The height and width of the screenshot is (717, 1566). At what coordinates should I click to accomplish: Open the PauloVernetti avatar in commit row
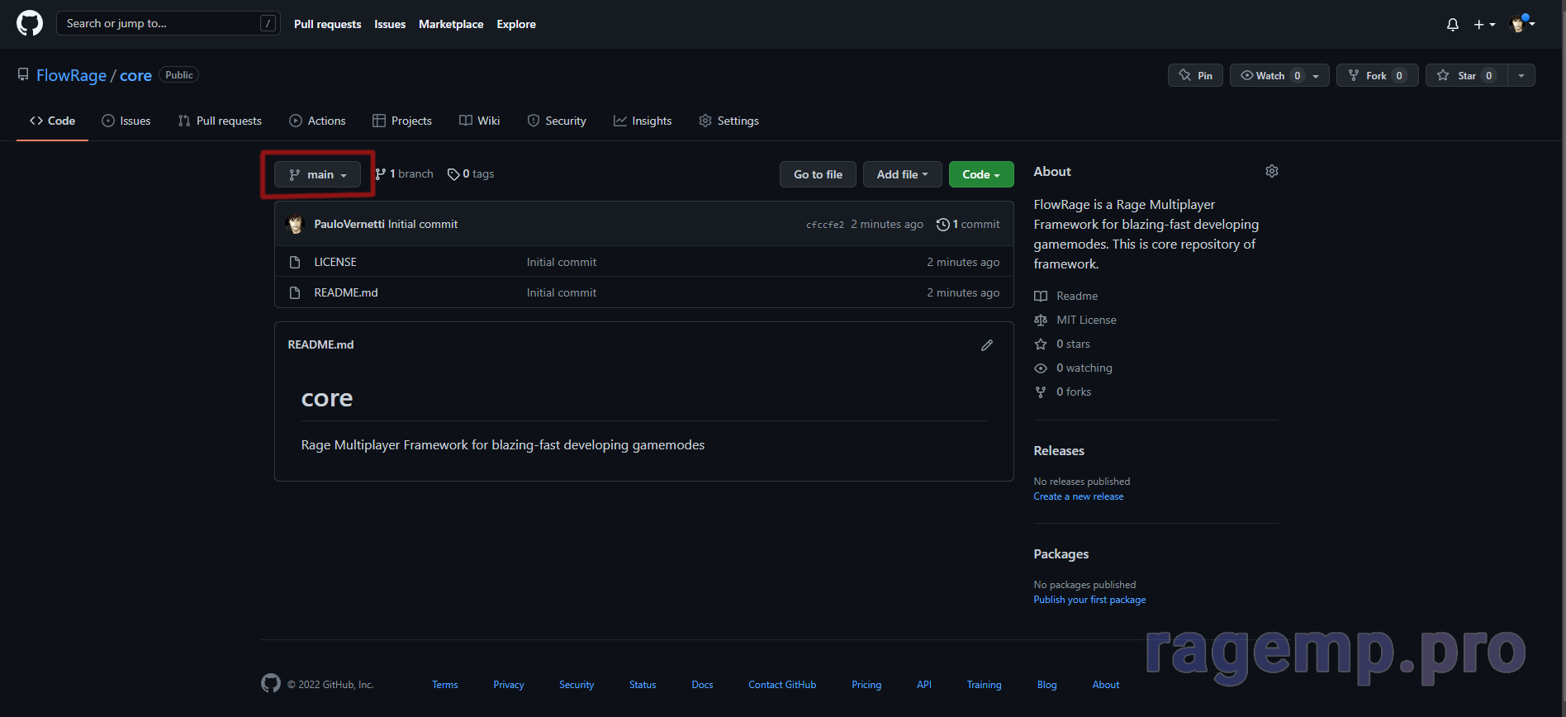[x=295, y=224]
